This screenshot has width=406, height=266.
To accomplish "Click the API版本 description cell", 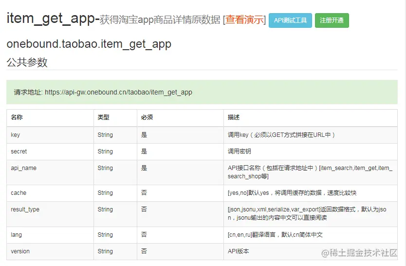I will (311, 251).
